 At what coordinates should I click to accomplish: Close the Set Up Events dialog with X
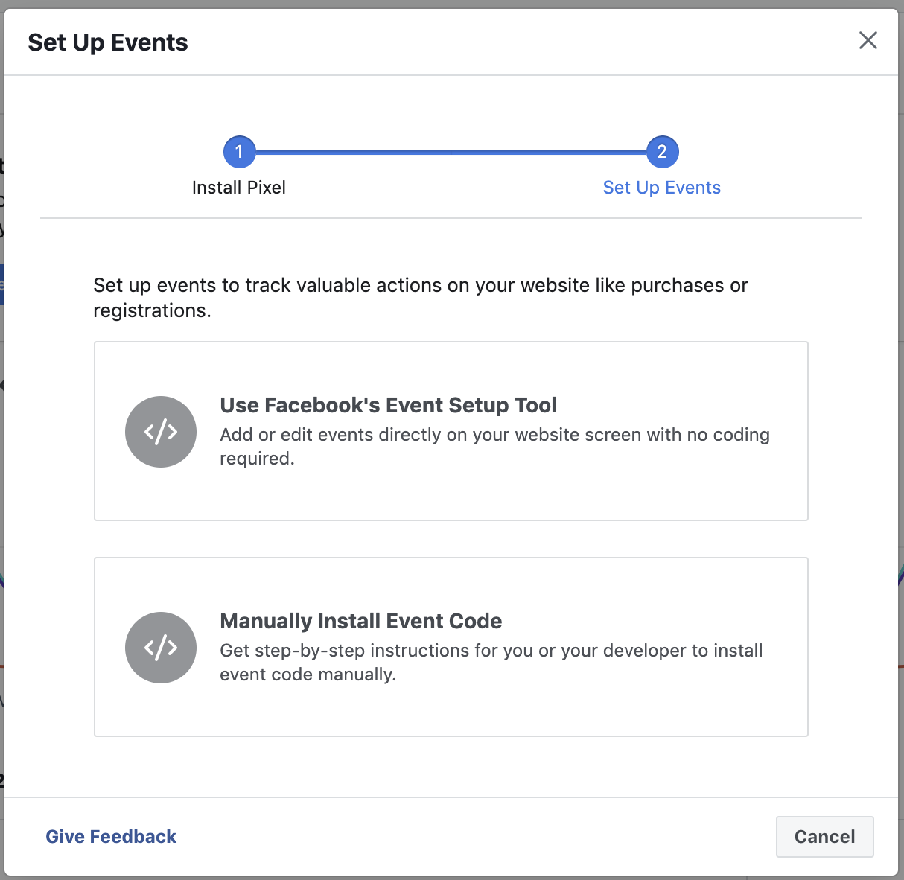[868, 40]
